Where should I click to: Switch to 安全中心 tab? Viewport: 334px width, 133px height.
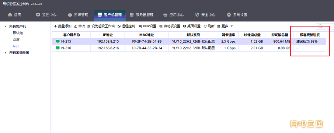click(x=205, y=15)
